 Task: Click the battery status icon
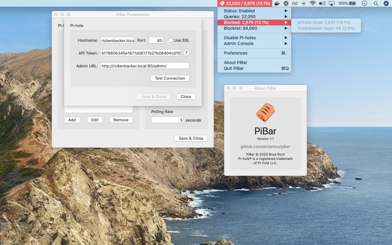(352, 3)
